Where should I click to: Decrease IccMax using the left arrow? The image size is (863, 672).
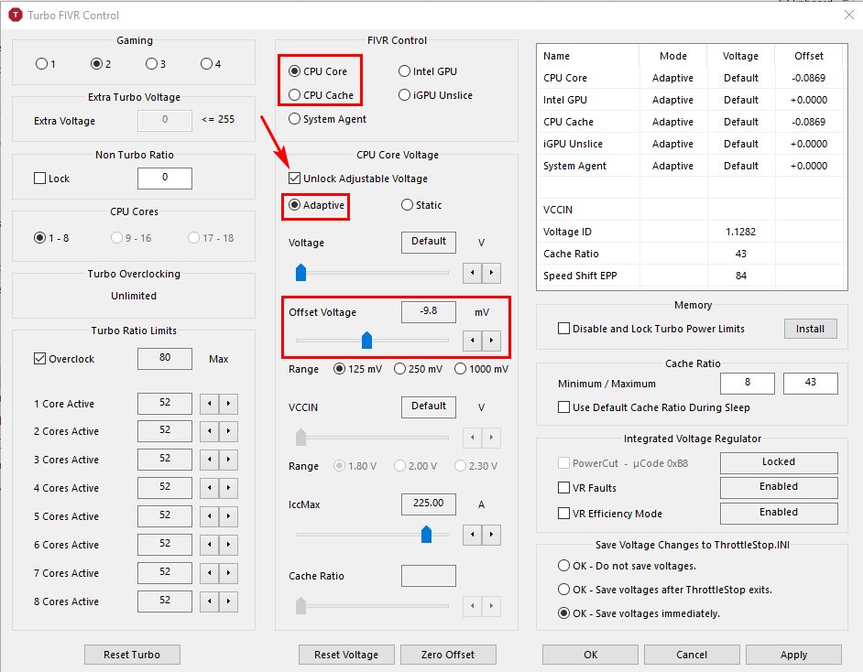pos(472,535)
